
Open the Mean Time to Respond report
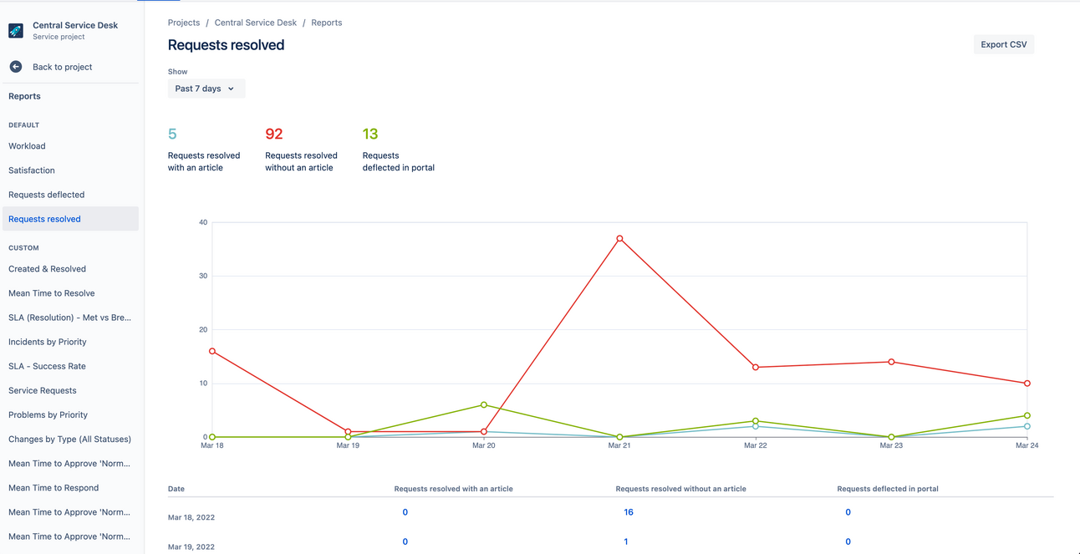[53, 488]
